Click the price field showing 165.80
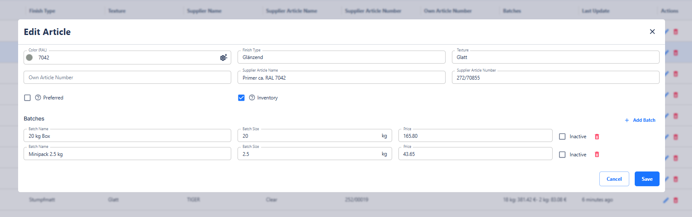 (475, 136)
